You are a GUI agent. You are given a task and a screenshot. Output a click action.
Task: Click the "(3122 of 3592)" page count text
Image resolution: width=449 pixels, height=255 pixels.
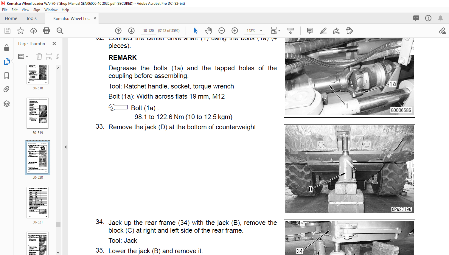[x=169, y=31]
